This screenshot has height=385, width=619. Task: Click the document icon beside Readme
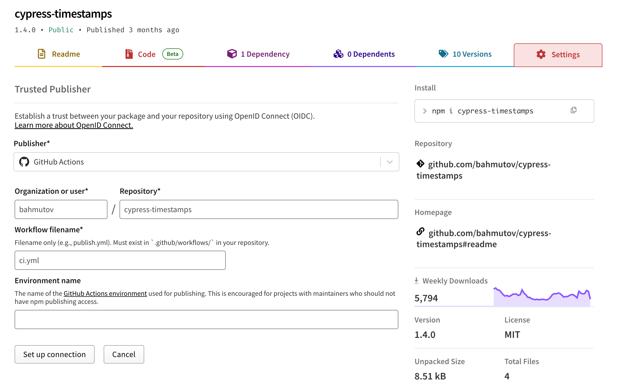42,54
